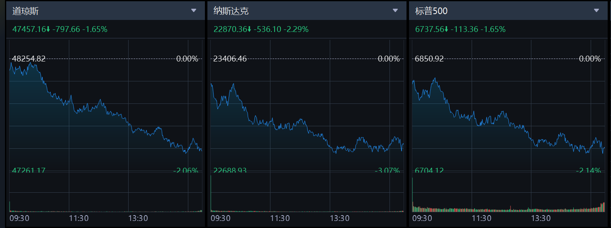Screen dimensions: 611x228
Task: Click the down arrow beside 22870.36
Action: tap(249, 29)
